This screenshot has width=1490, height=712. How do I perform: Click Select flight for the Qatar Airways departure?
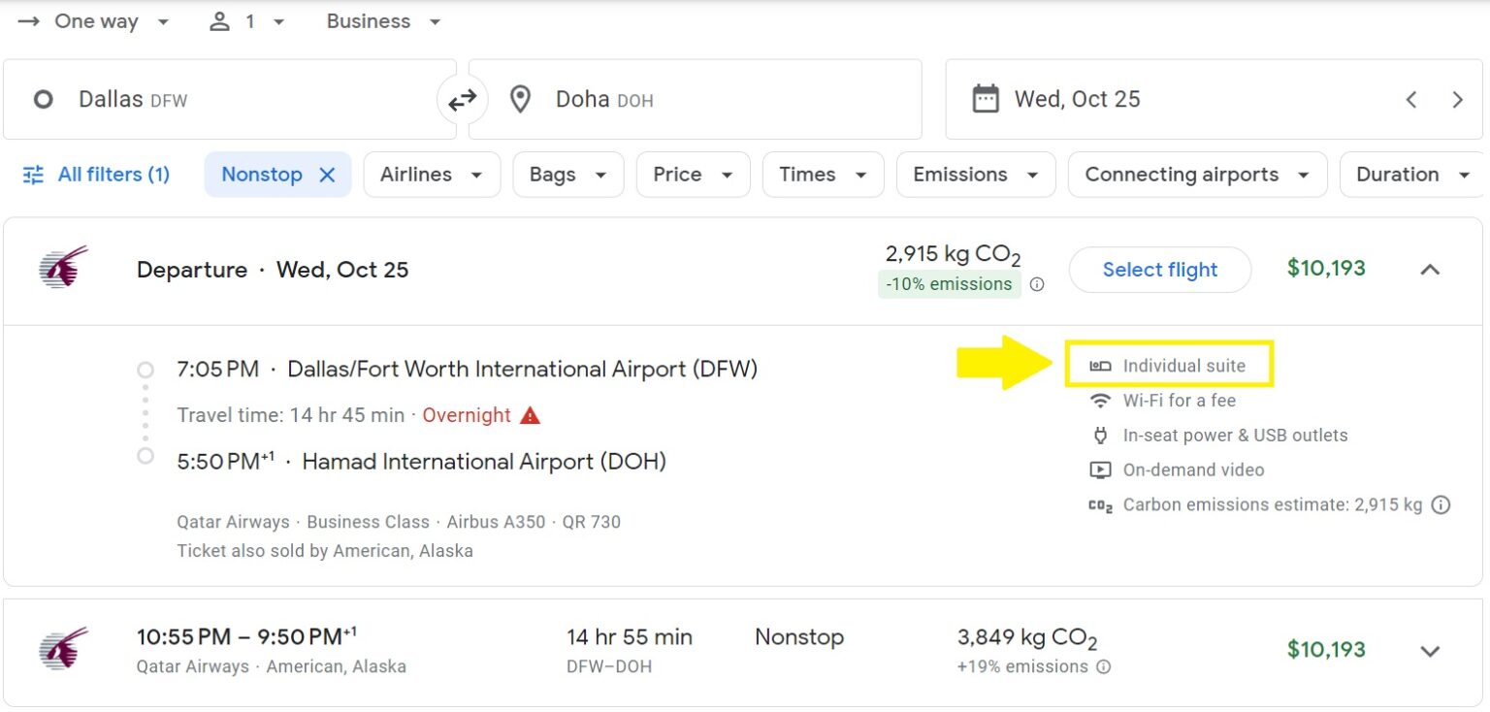click(1159, 270)
